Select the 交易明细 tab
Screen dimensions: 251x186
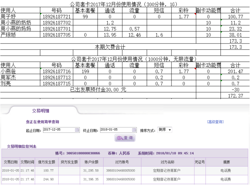pos(41,111)
